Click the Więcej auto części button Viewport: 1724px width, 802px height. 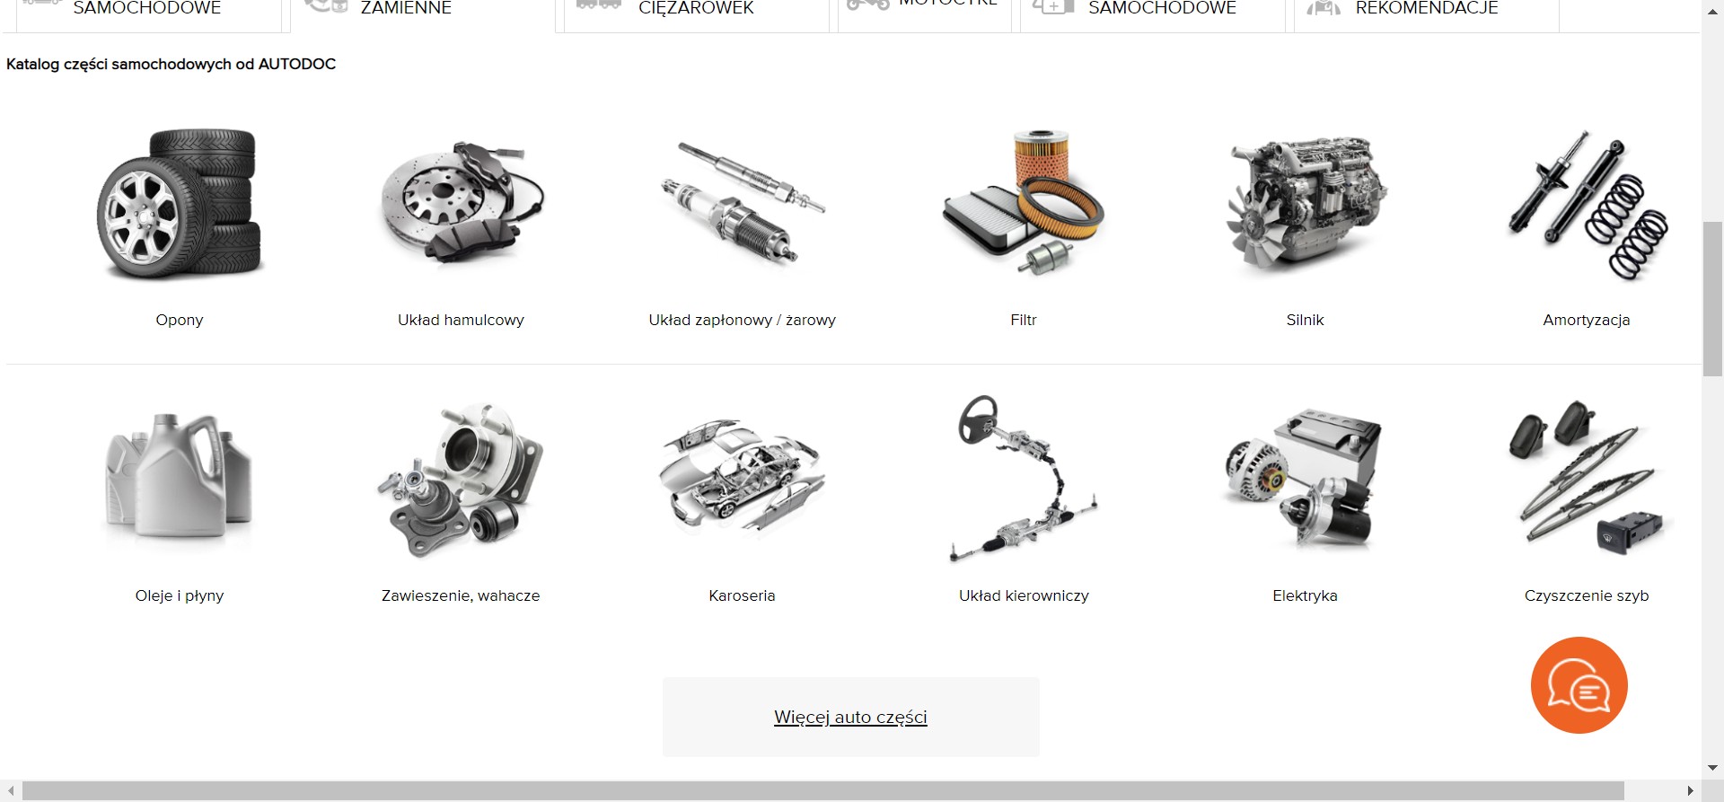click(850, 717)
